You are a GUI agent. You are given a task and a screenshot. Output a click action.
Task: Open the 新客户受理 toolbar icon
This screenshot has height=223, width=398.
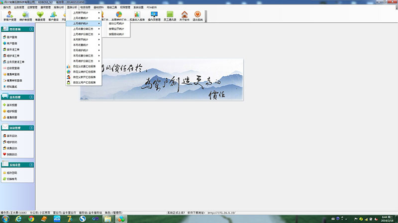pyautogui.click(x=10, y=16)
